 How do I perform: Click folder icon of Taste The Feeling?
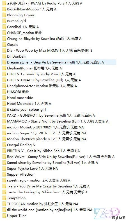coord(4,192)
